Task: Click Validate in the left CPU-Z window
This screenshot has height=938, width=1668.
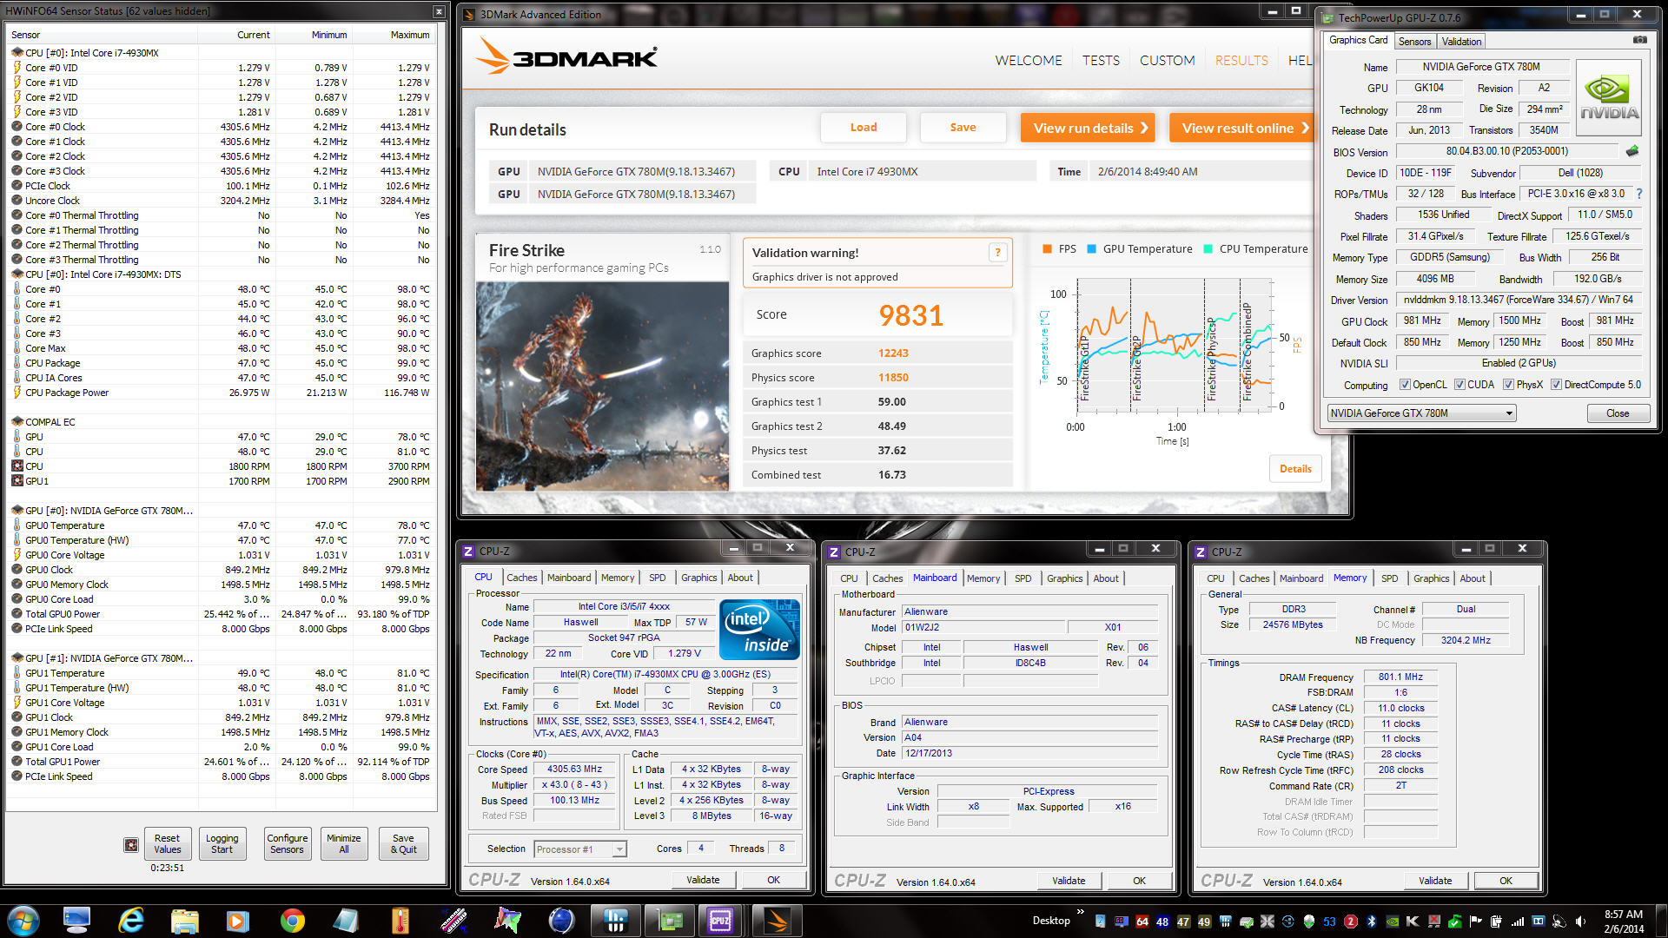Action: click(x=703, y=880)
